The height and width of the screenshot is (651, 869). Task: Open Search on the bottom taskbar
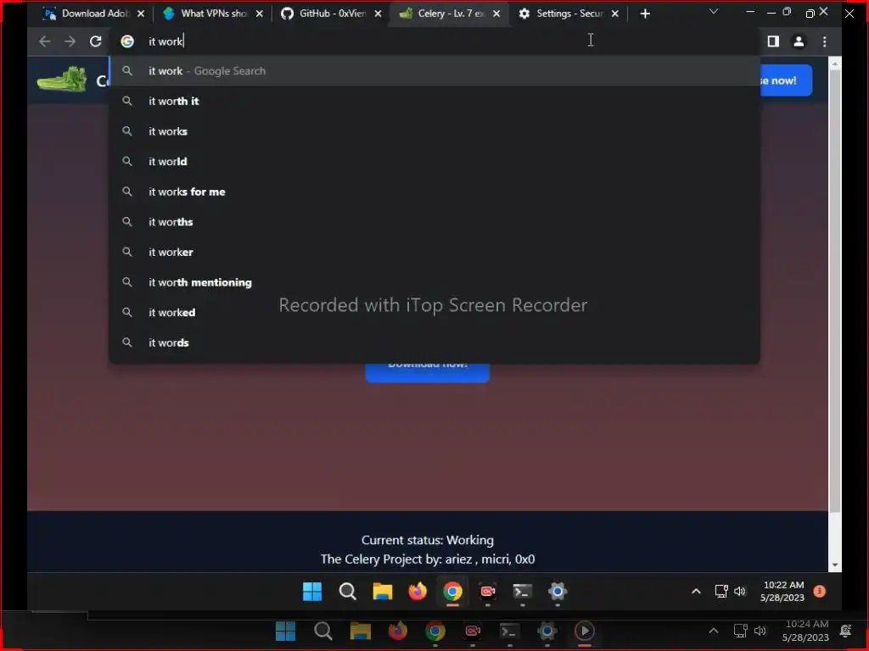[x=323, y=631]
